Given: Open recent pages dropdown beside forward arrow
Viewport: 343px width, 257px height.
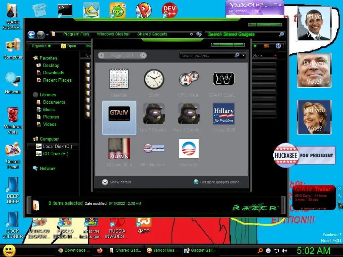Looking at the screenshot, I should point(47,34).
